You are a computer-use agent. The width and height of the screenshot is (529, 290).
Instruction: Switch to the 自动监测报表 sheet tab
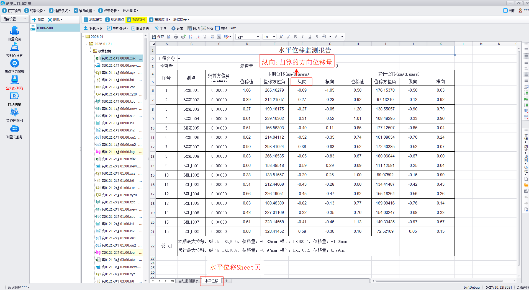pos(188,281)
